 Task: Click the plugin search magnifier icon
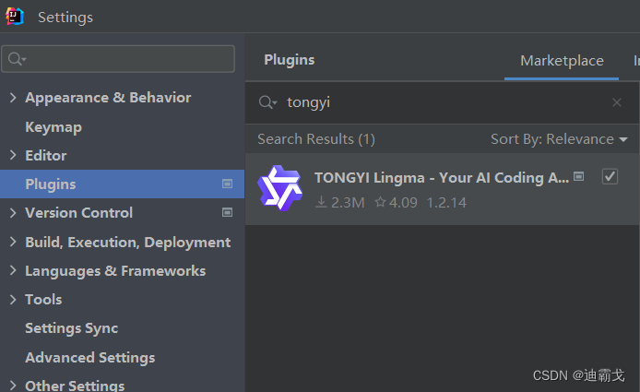pos(267,102)
